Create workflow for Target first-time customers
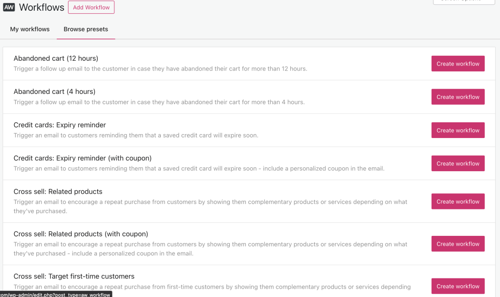 click(x=457, y=286)
